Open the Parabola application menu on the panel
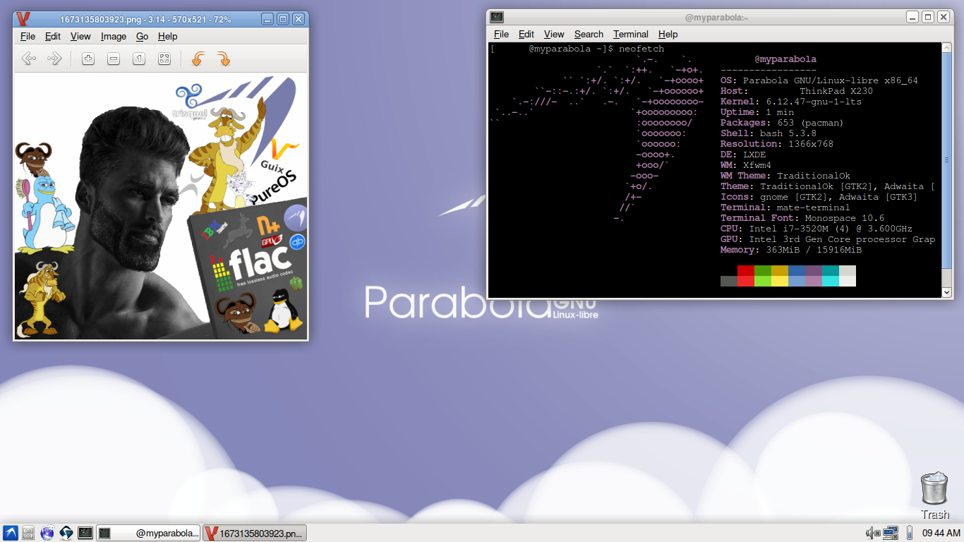Viewport: 964px width, 542px height. pos(11,533)
